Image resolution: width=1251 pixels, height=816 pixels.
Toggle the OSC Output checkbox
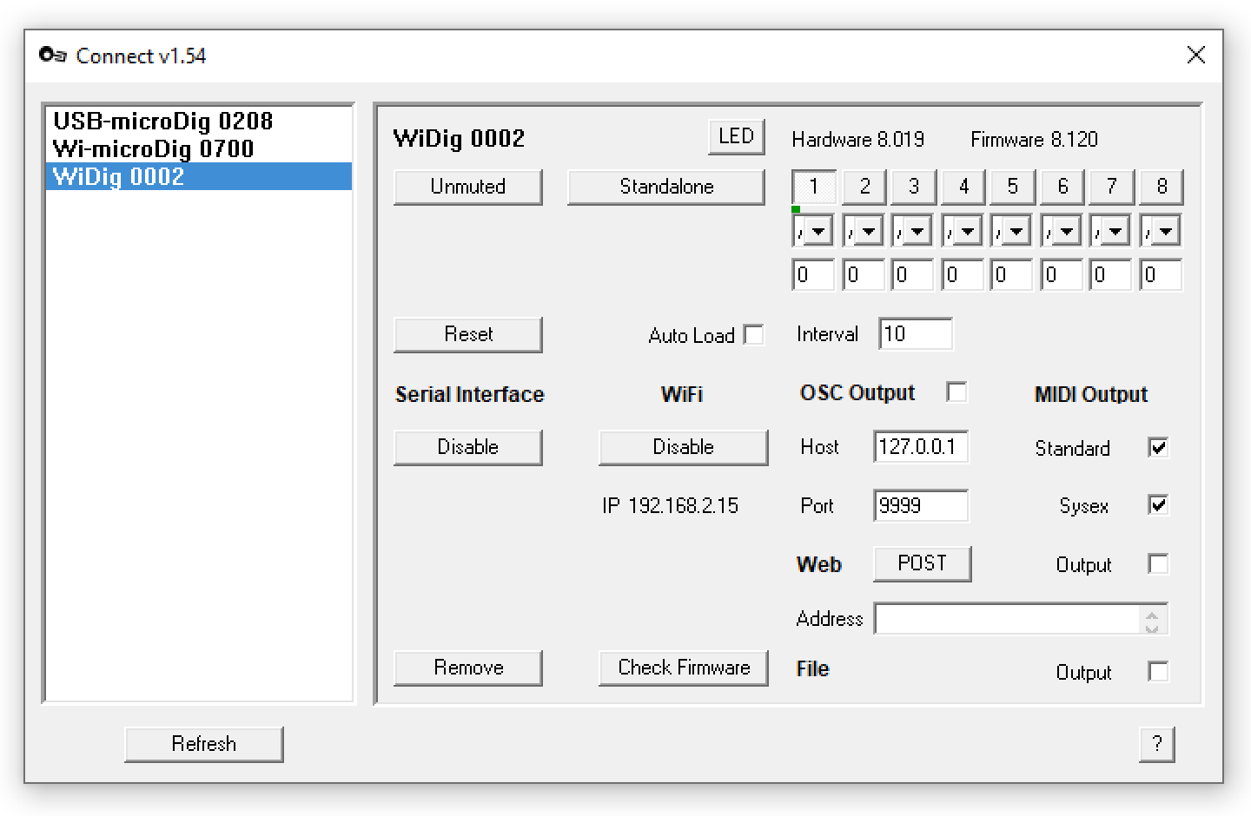956,392
